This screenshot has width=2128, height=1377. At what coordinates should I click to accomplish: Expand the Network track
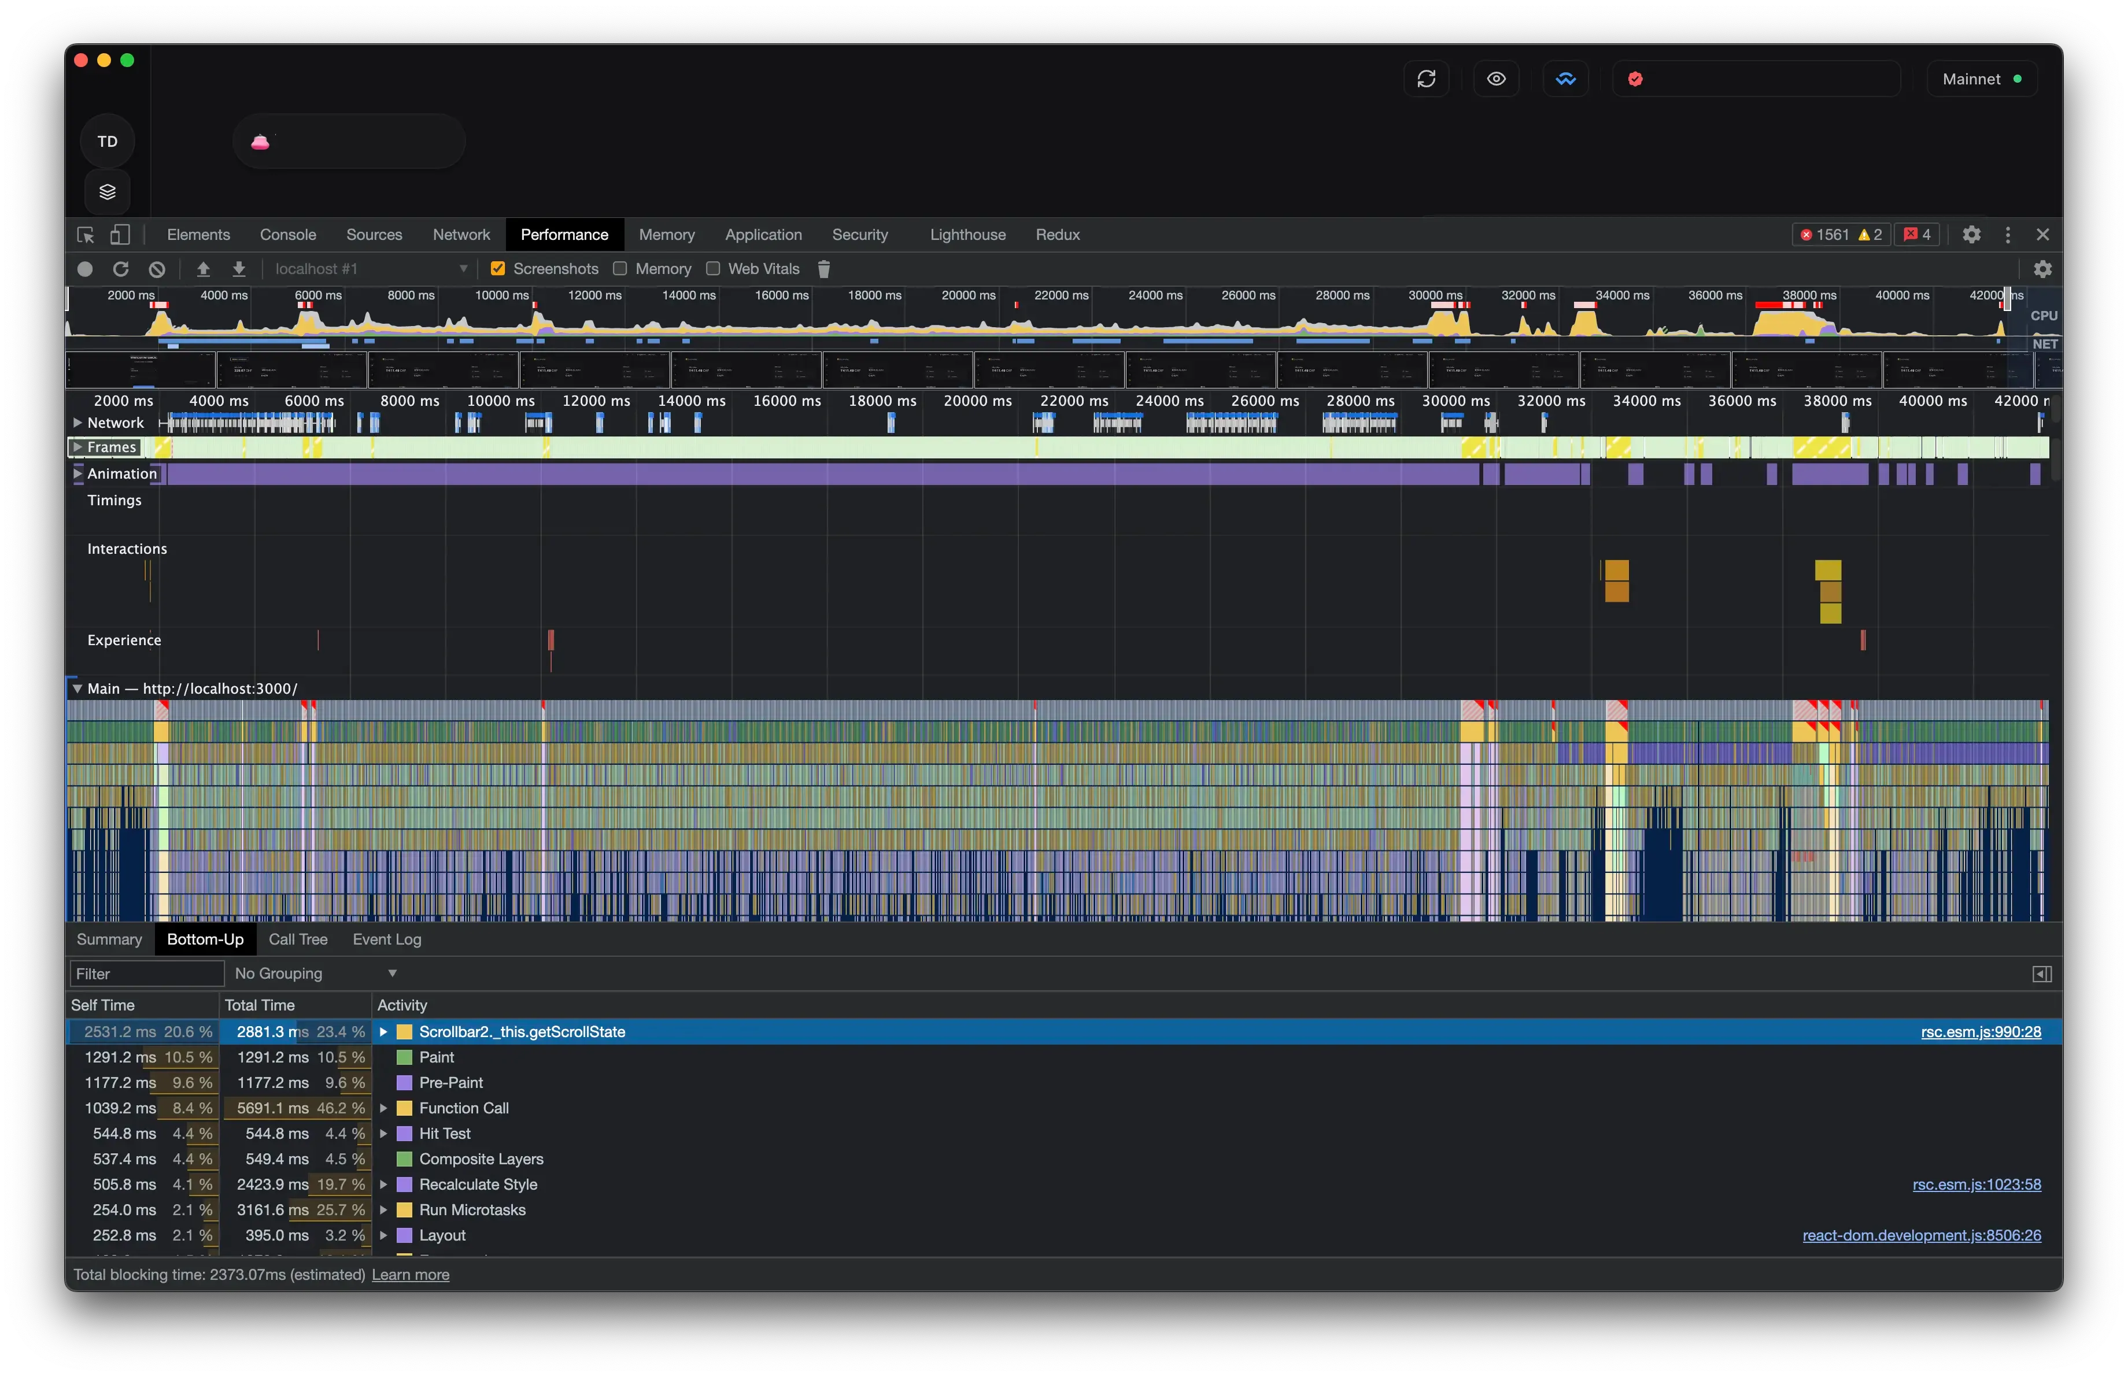pos(78,423)
